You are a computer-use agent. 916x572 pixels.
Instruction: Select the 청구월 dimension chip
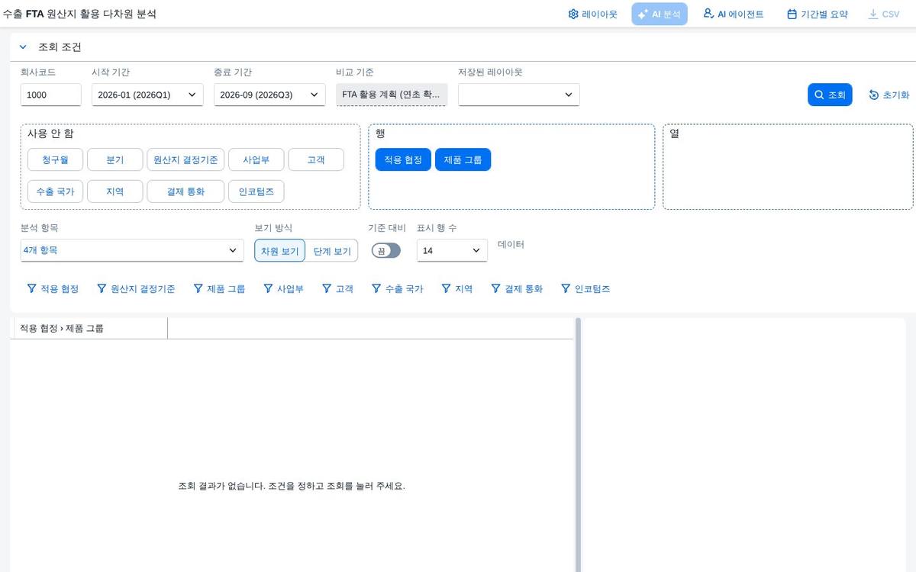click(55, 159)
